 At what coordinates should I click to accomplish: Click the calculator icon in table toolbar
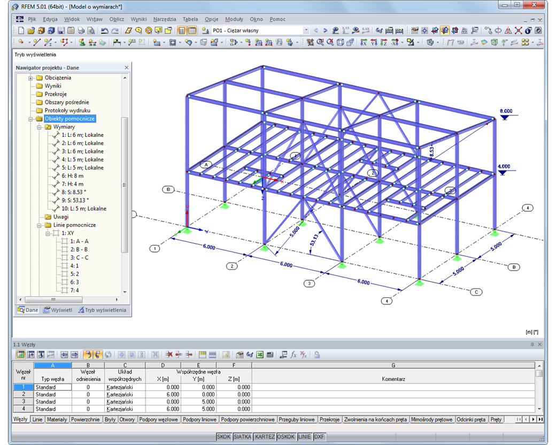(269, 355)
